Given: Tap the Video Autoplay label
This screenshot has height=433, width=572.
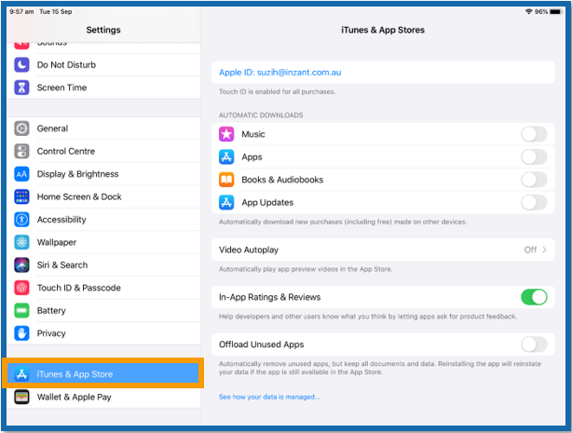Looking at the screenshot, I should point(249,250).
